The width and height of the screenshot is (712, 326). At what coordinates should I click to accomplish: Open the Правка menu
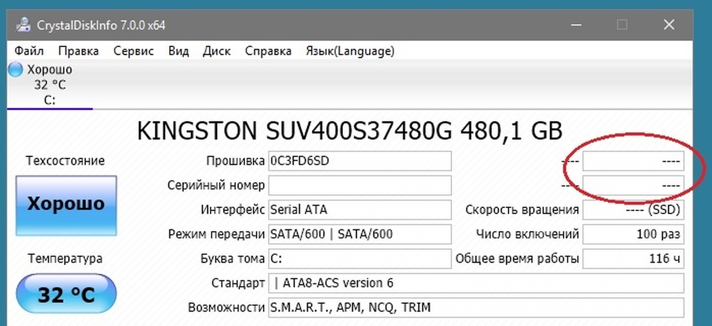[79, 51]
